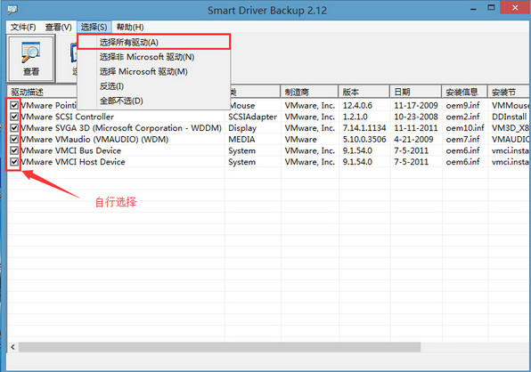Select VMware VMCI Bus Device row
Viewport: 531px width, 372px height.
pyautogui.click(x=70, y=150)
